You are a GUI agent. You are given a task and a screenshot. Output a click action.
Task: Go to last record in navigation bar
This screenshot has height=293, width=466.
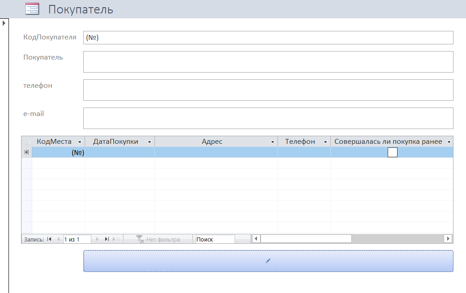[107, 239]
